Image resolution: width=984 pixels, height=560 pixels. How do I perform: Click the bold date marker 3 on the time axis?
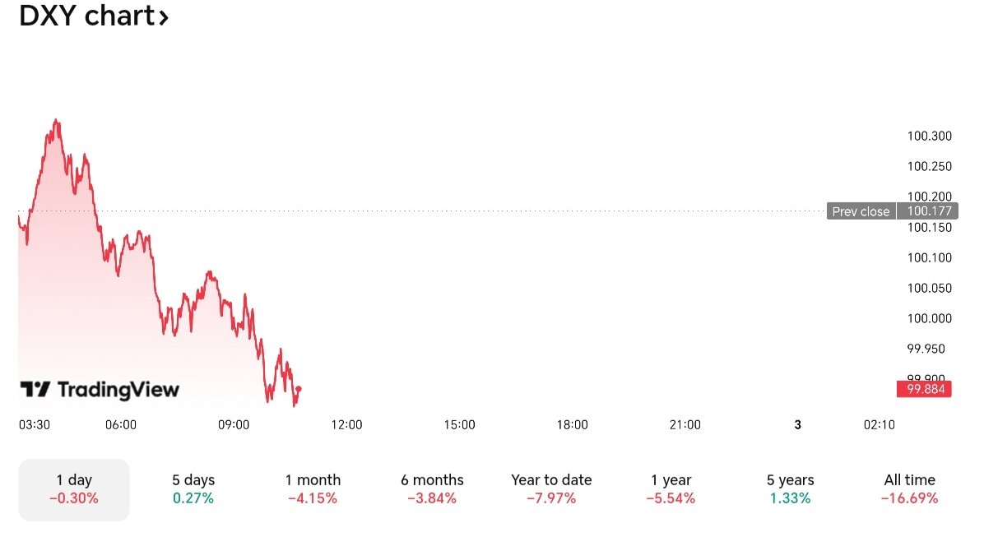click(x=798, y=425)
